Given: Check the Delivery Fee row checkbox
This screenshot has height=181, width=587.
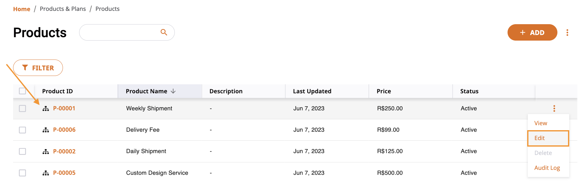Looking at the screenshot, I should point(22,130).
